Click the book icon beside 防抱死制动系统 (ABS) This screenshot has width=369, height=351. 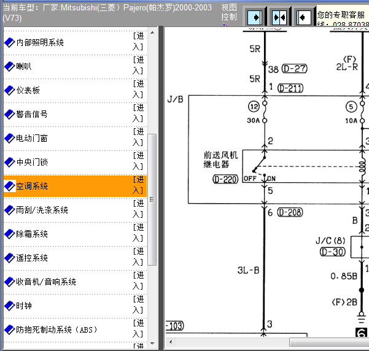(9, 330)
